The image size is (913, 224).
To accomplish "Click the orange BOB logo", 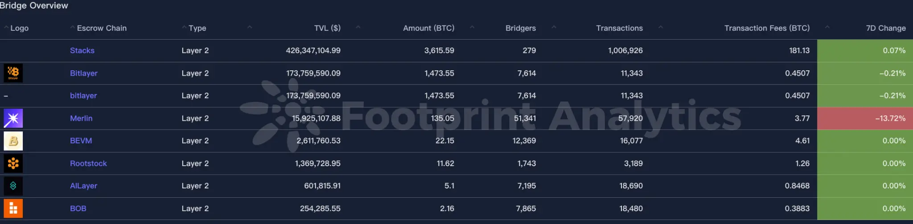I will (x=13, y=208).
